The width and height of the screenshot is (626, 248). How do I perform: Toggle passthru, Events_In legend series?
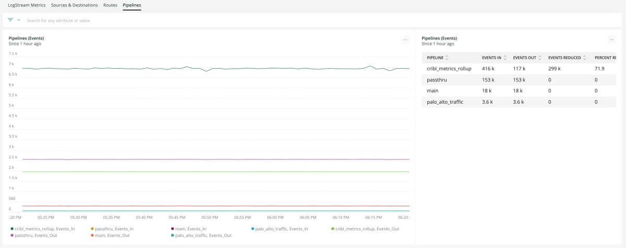pos(114,229)
